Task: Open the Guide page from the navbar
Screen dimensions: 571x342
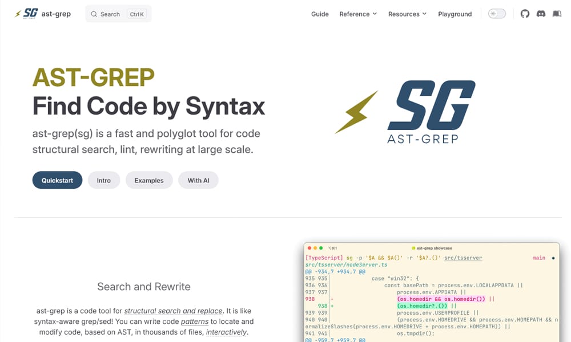Action: coord(320,14)
